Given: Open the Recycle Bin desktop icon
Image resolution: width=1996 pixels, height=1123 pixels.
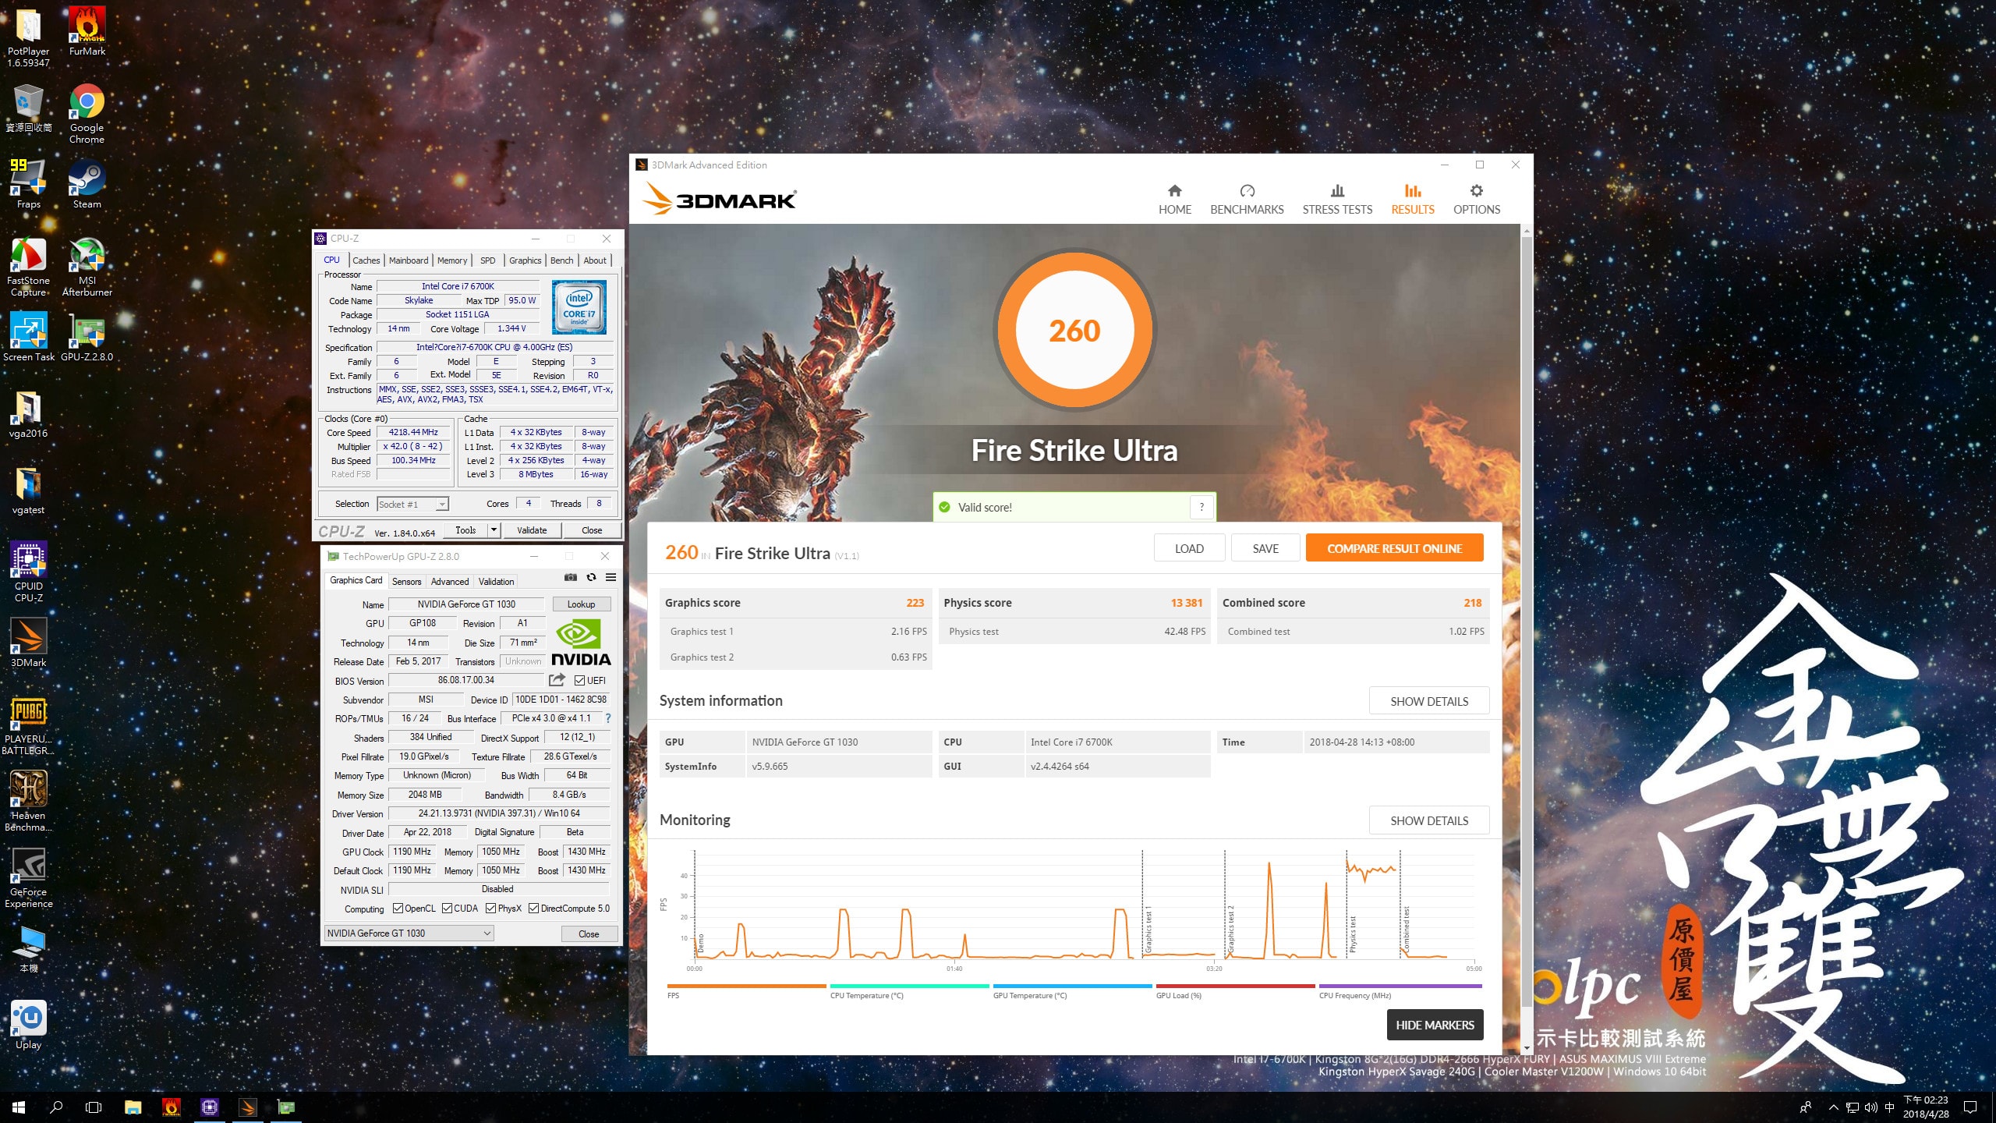Looking at the screenshot, I should [x=29, y=108].
